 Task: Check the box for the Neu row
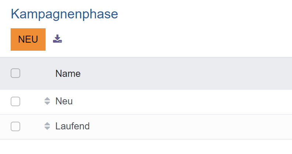[x=15, y=101]
